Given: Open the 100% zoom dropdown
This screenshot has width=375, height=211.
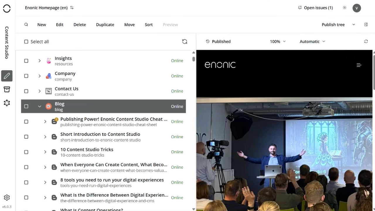Looking at the screenshot, I should click(x=277, y=42).
